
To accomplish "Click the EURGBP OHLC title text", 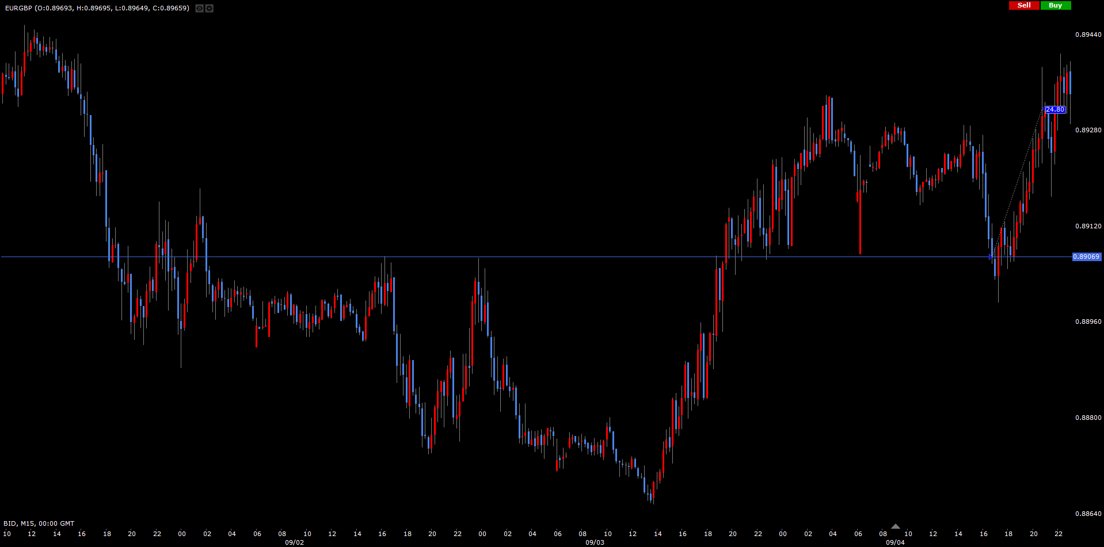I will (x=97, y=8).
